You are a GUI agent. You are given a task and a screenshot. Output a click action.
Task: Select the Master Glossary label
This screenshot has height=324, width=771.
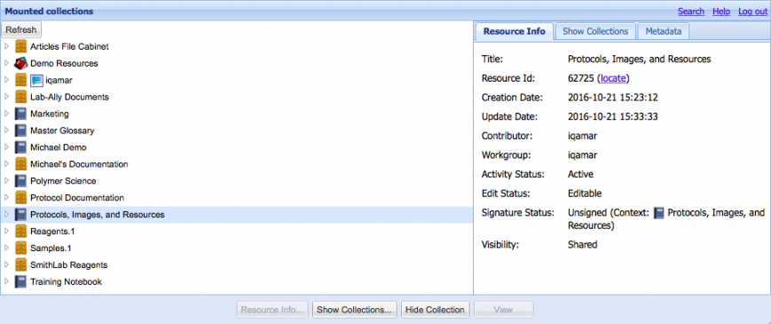[x=62, y=130]
